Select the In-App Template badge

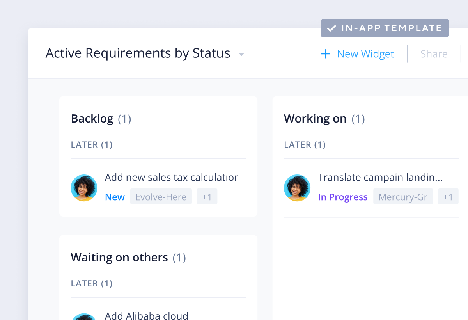(385, 28)
